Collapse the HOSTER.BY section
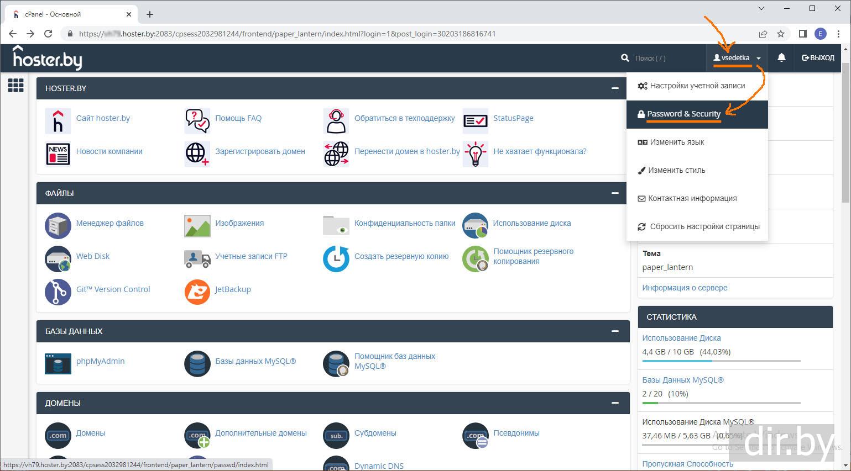Screen dimensions: 851x471 615,88
